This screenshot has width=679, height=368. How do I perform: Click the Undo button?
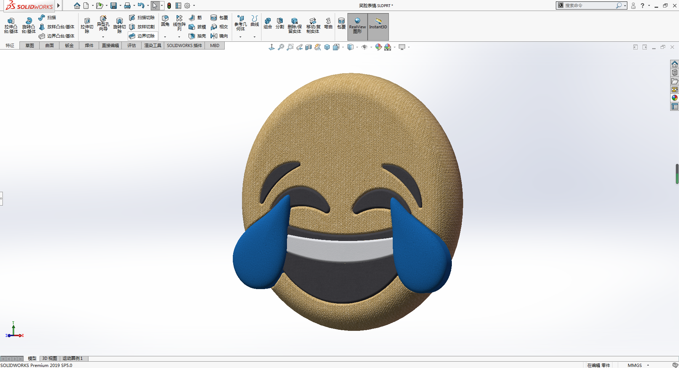click(x=141, y=6)
